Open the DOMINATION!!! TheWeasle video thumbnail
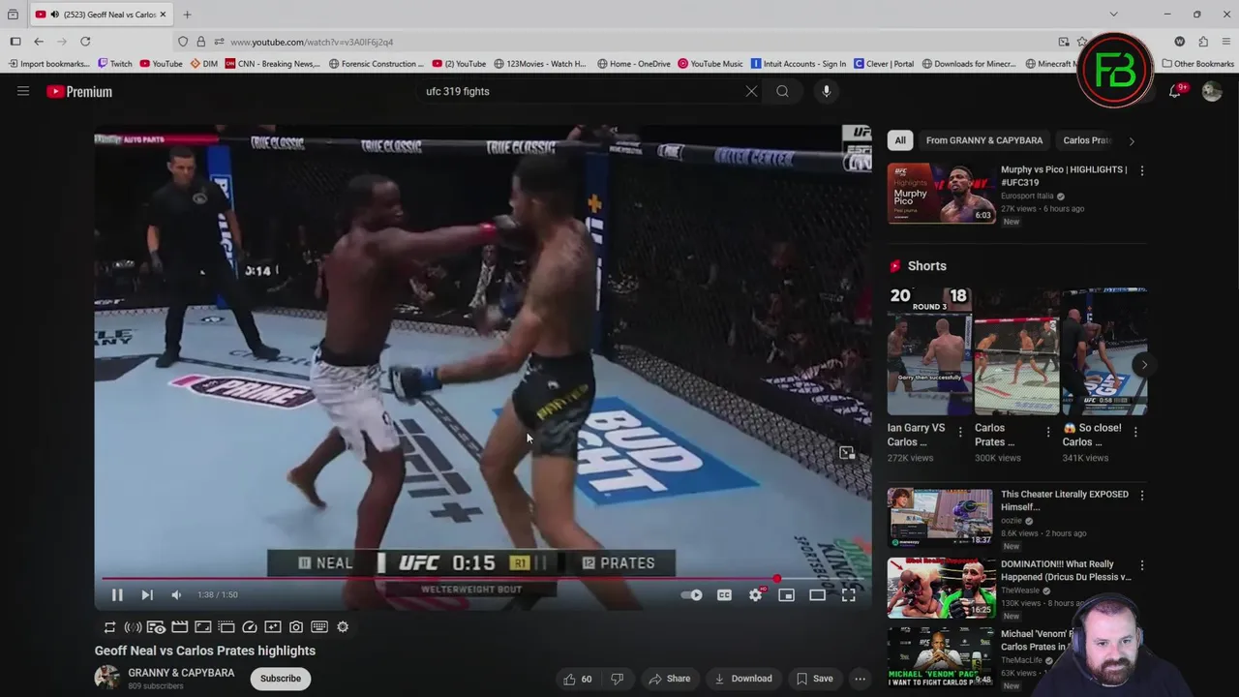1239x697 pixels. coord(941,588)
